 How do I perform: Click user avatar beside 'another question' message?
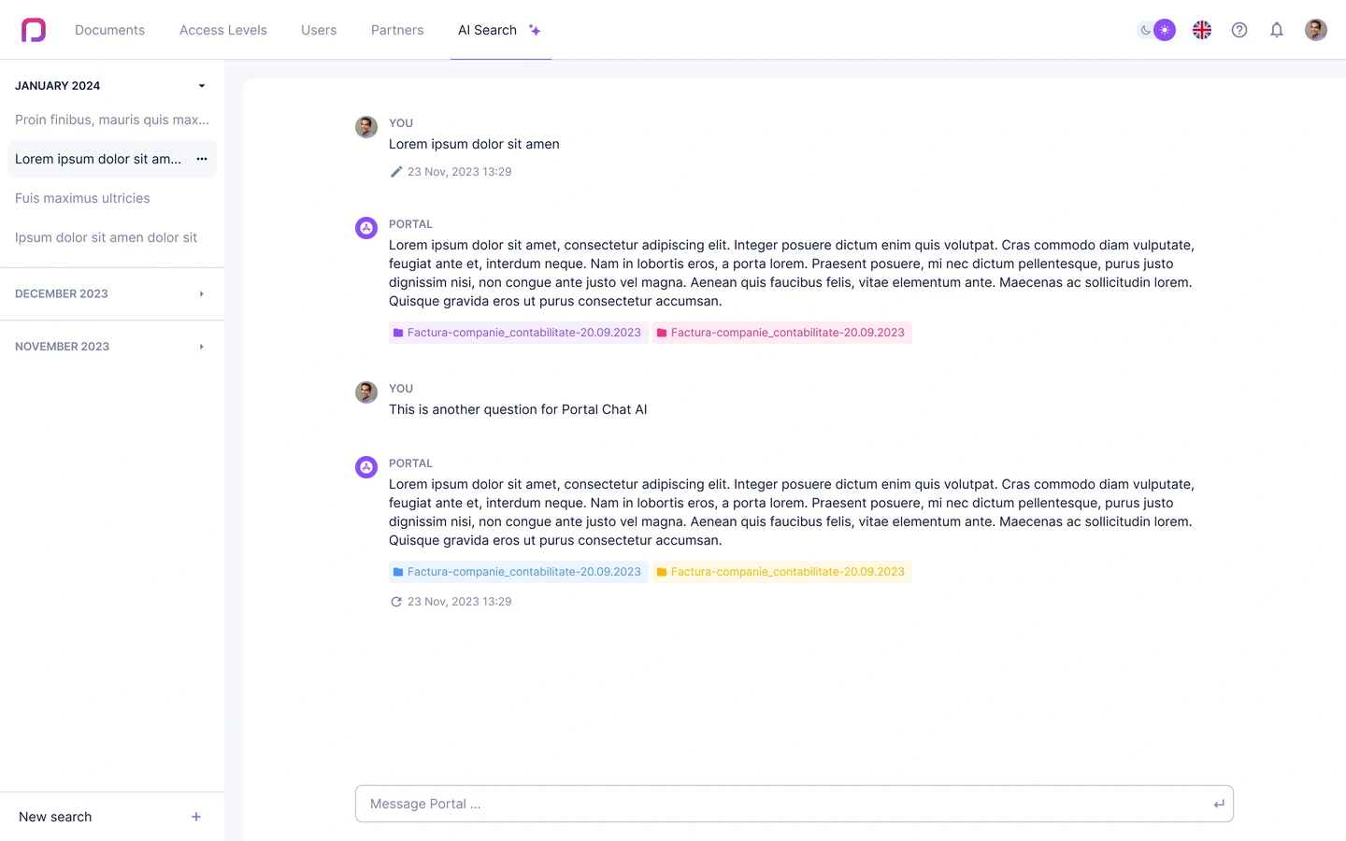366,392
